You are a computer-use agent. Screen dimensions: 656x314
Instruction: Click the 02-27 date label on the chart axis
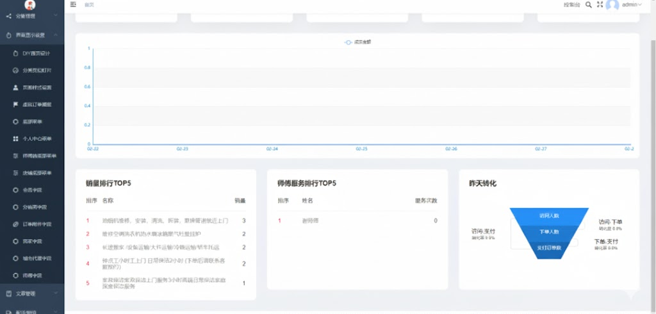click(x=541, y=149)
